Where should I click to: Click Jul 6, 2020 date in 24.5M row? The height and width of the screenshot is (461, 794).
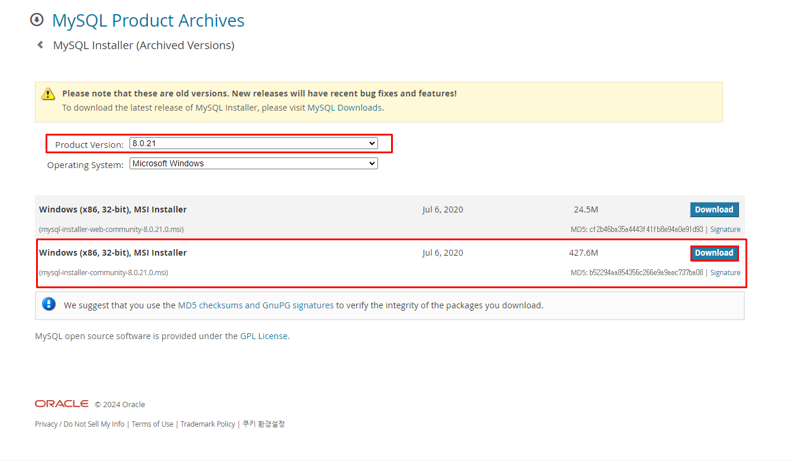[x=443, y=209]
